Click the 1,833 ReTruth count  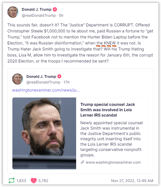tap(21, 181)
